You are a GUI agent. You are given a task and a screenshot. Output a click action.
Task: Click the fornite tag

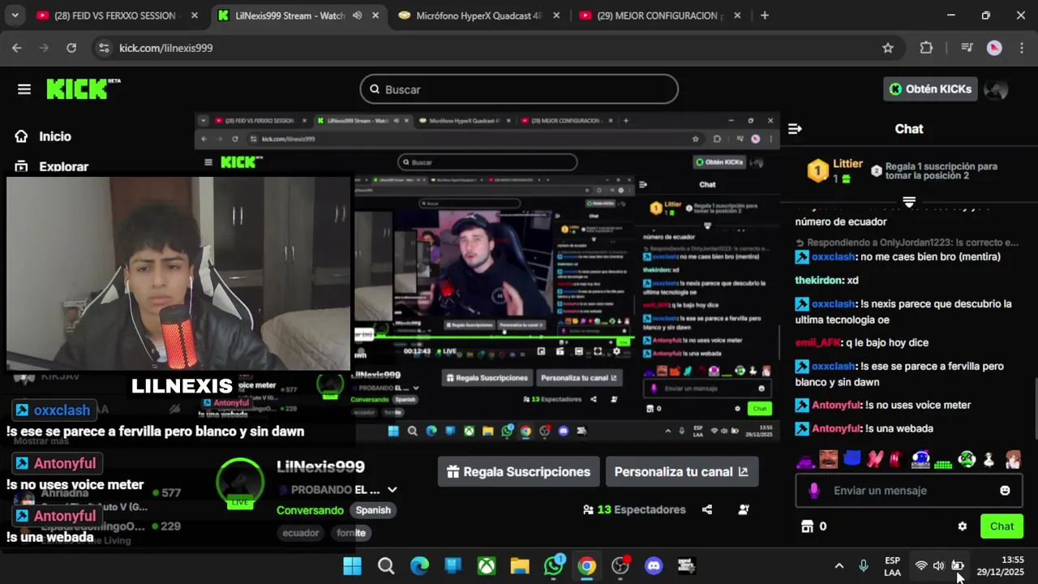click(351, 533)
